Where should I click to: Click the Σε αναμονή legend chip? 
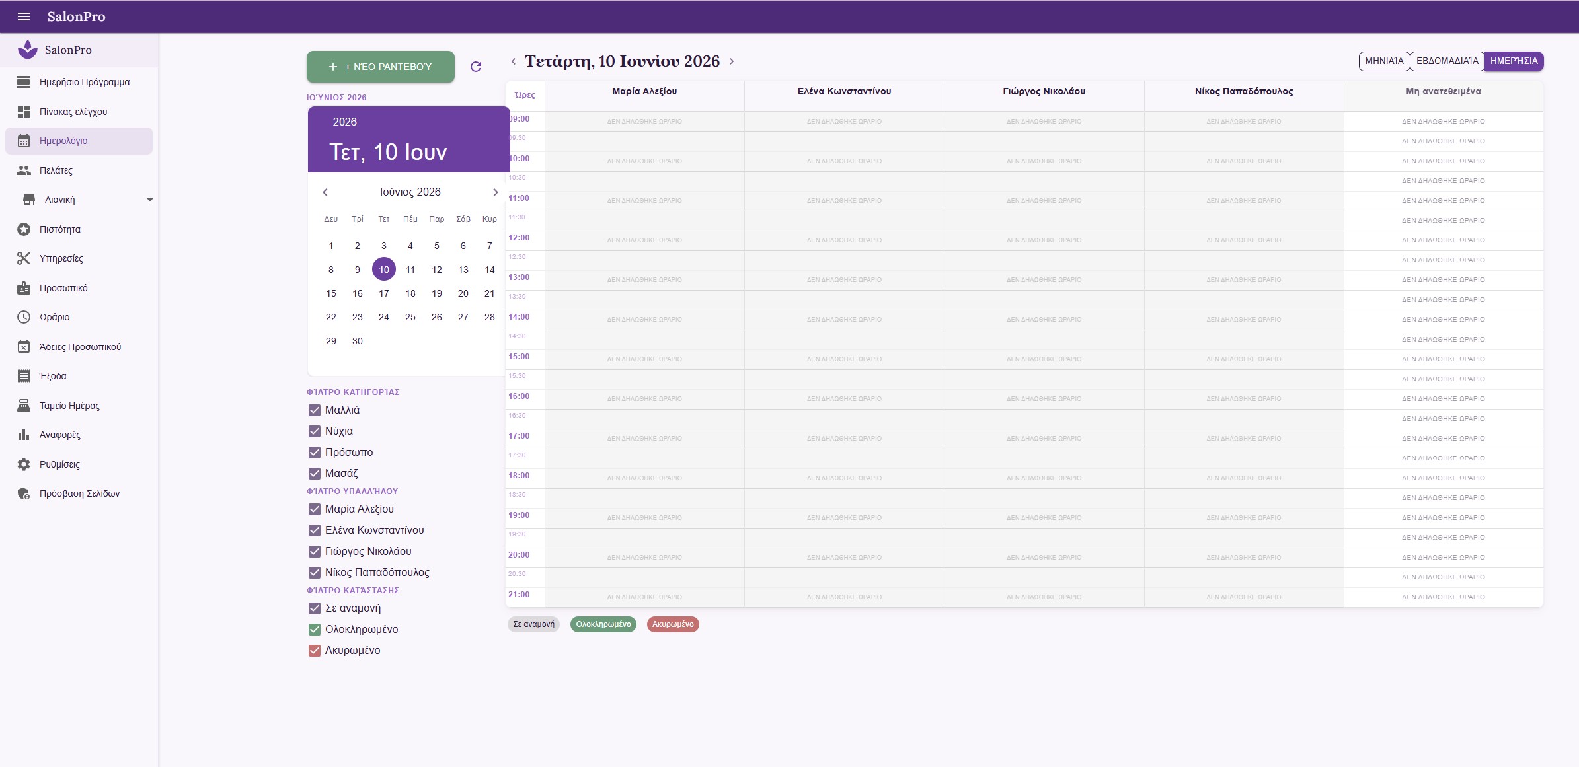(x=533, y=624)
